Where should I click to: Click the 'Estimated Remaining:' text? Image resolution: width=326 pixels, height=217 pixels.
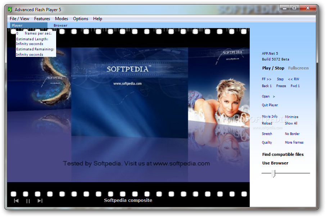click(35, 49)
